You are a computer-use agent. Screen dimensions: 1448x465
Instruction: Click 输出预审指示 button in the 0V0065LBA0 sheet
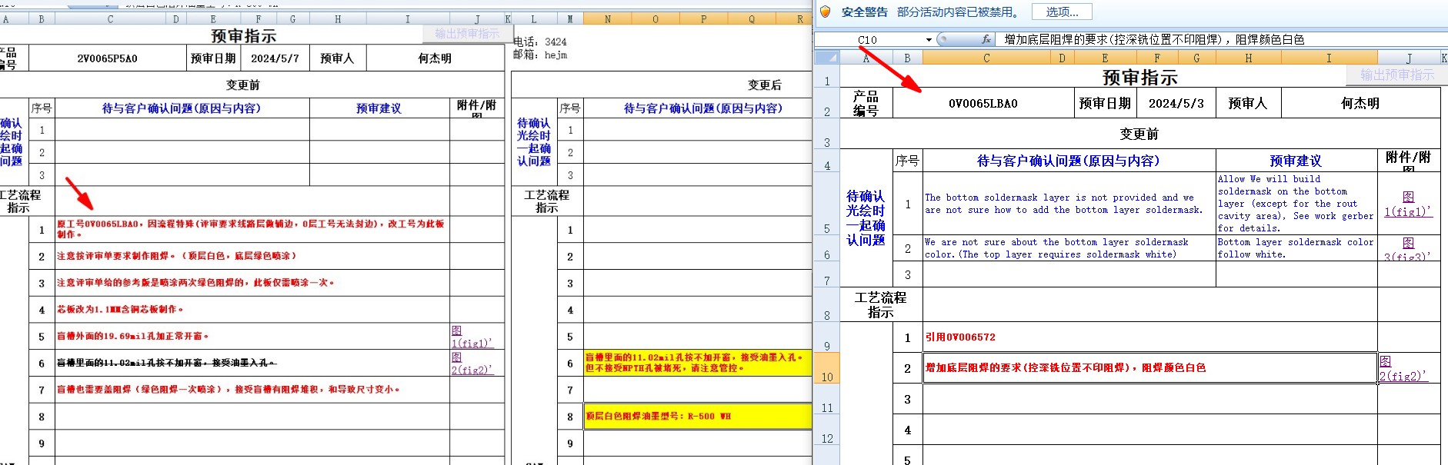pos(1396,75)
